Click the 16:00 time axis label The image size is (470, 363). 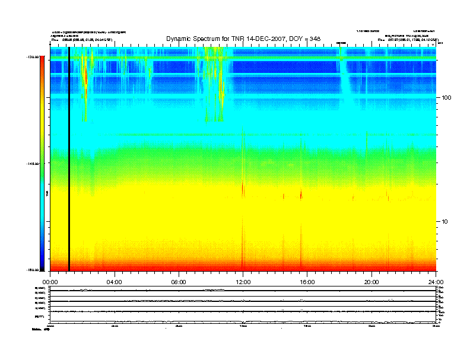tap(307, 282)
